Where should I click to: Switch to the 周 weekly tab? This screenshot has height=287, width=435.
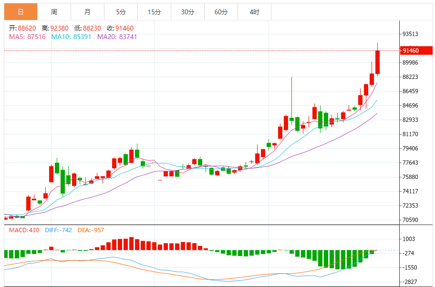[54, 12]
